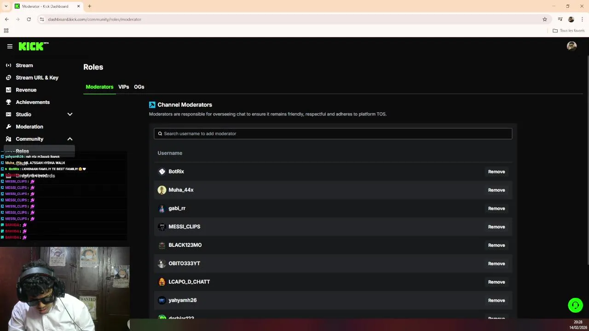Remove BotRix from moderators
589x331 pixels.
497,171
